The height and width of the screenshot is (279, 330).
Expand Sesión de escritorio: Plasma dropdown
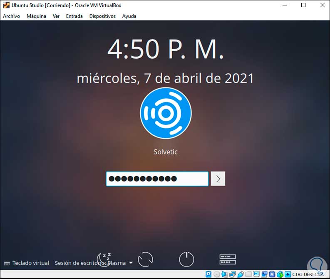(x=94, y=263)
